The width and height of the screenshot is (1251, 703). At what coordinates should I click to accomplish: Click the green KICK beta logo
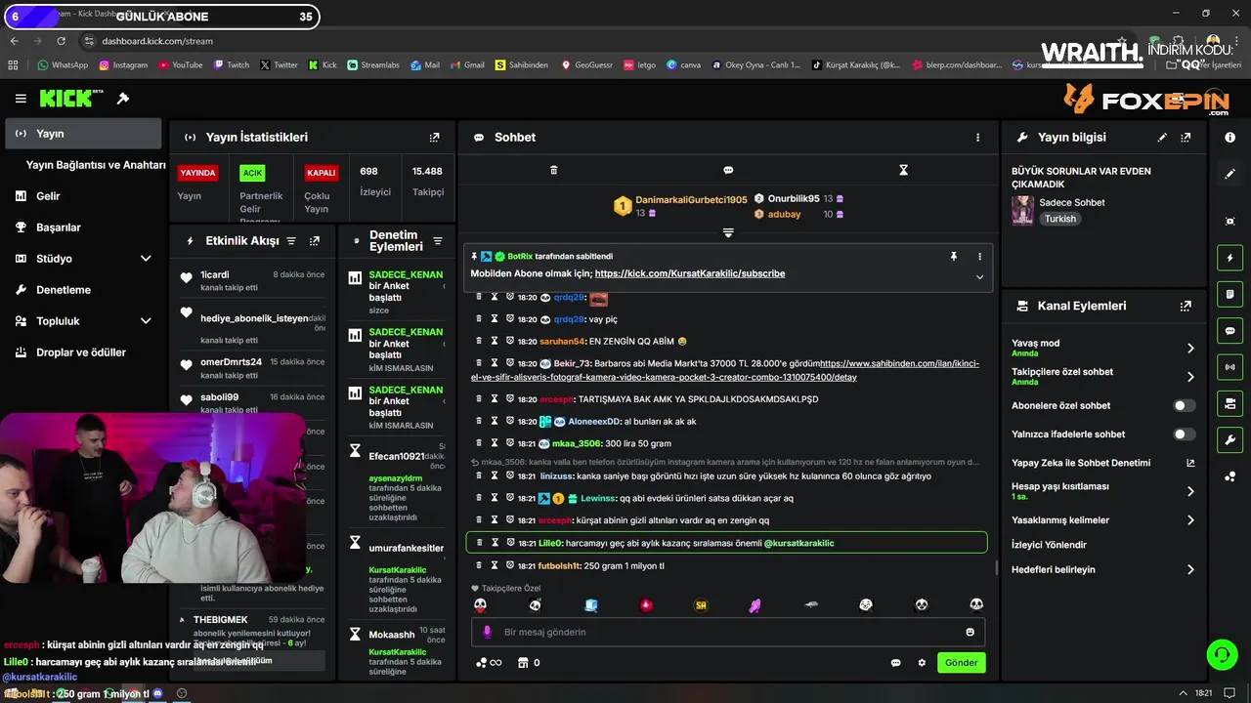tap(70, 98)
